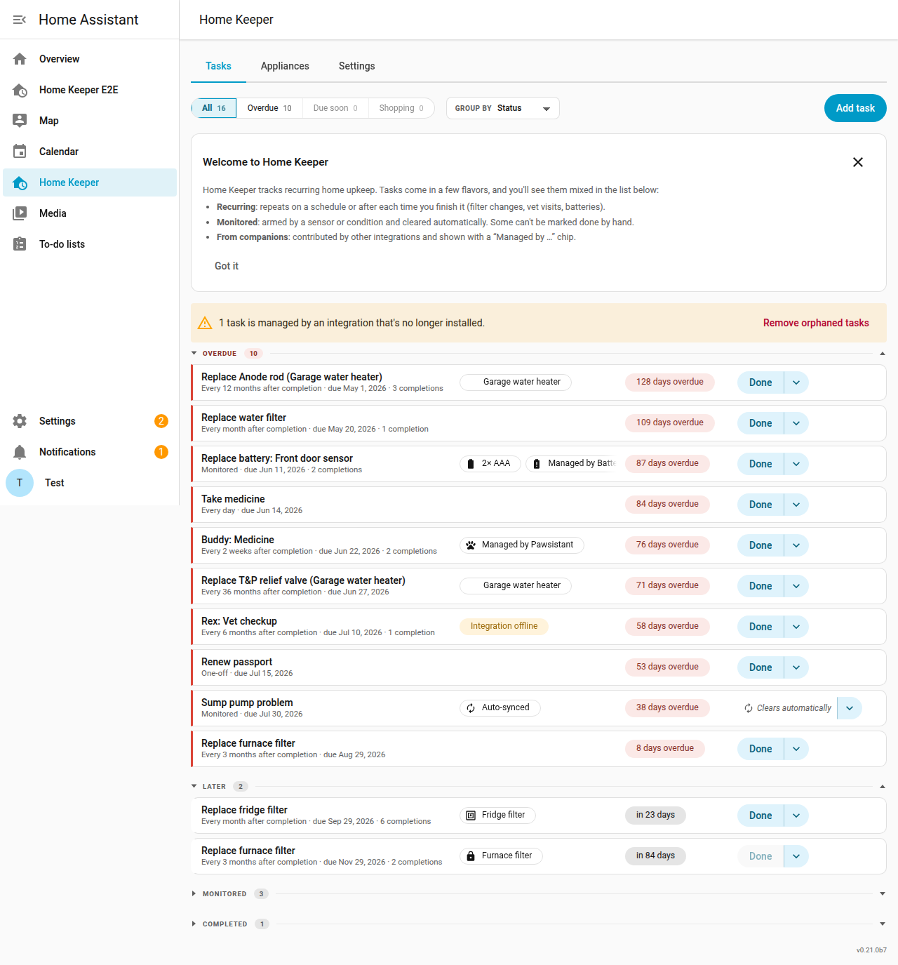The width and height of the screenshot is (898, 965).
Task: Open the To-do lists sidebar icon
Action: (20, 244)
